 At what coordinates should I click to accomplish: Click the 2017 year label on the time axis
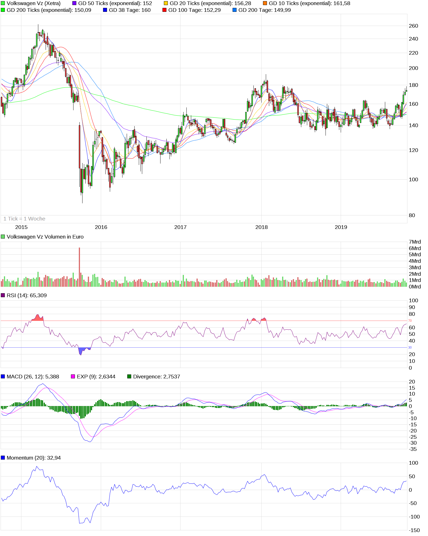tap(180, 227)
